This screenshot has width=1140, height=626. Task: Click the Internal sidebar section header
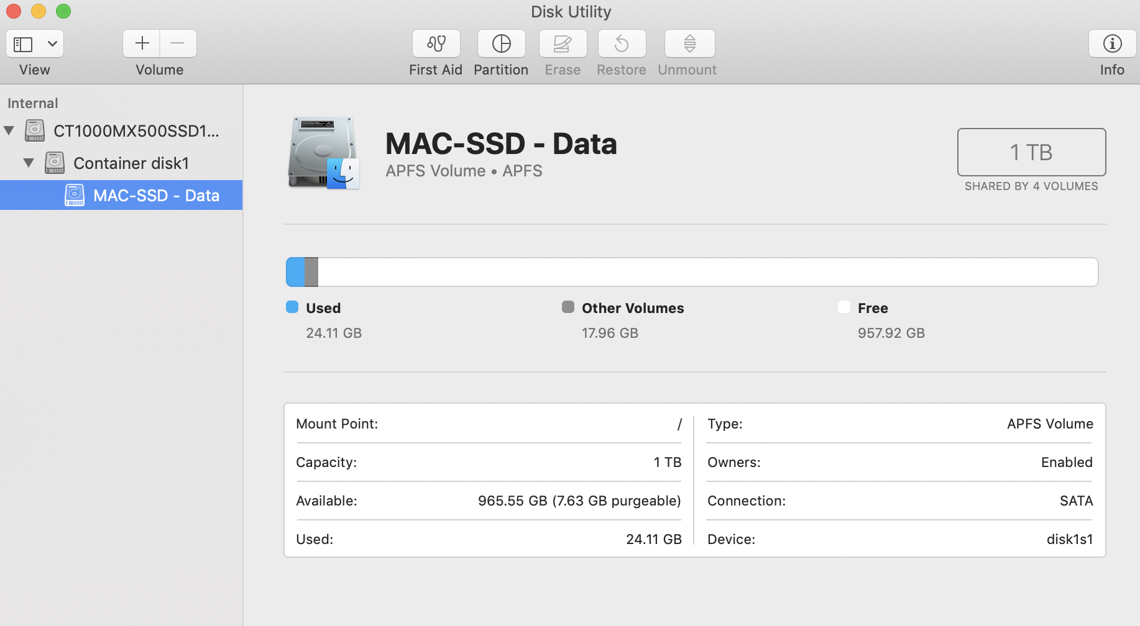[x=33, y=103]
